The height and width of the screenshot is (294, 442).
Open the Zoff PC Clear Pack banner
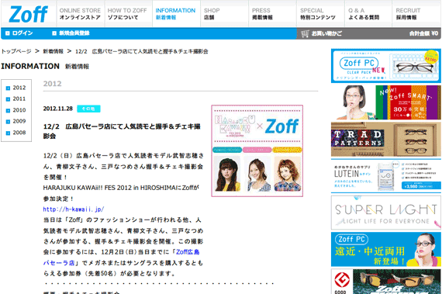click(x=386, y=66)
